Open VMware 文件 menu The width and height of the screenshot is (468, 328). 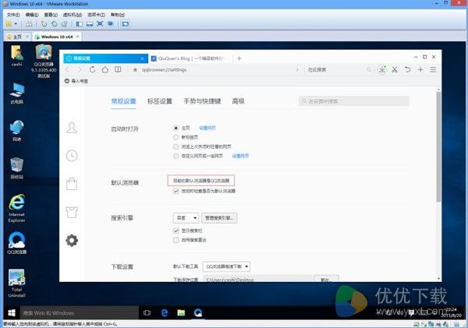13,15
